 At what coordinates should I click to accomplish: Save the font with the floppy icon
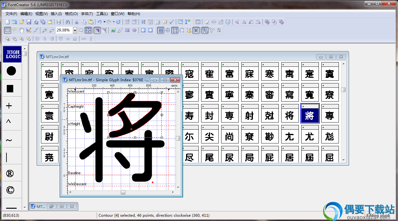tap(29, 22)
